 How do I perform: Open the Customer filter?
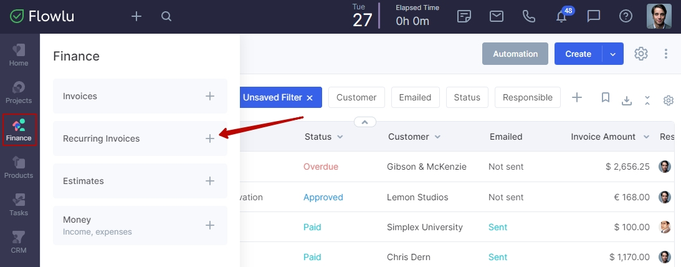[x=356, y=97]
